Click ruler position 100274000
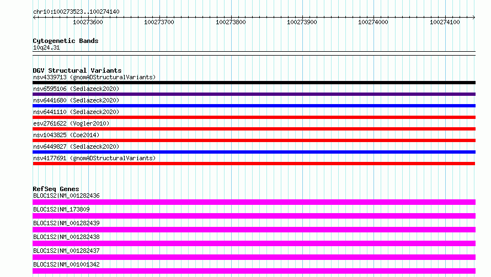Viewport: 491px width, 277px height. point(373,22)
